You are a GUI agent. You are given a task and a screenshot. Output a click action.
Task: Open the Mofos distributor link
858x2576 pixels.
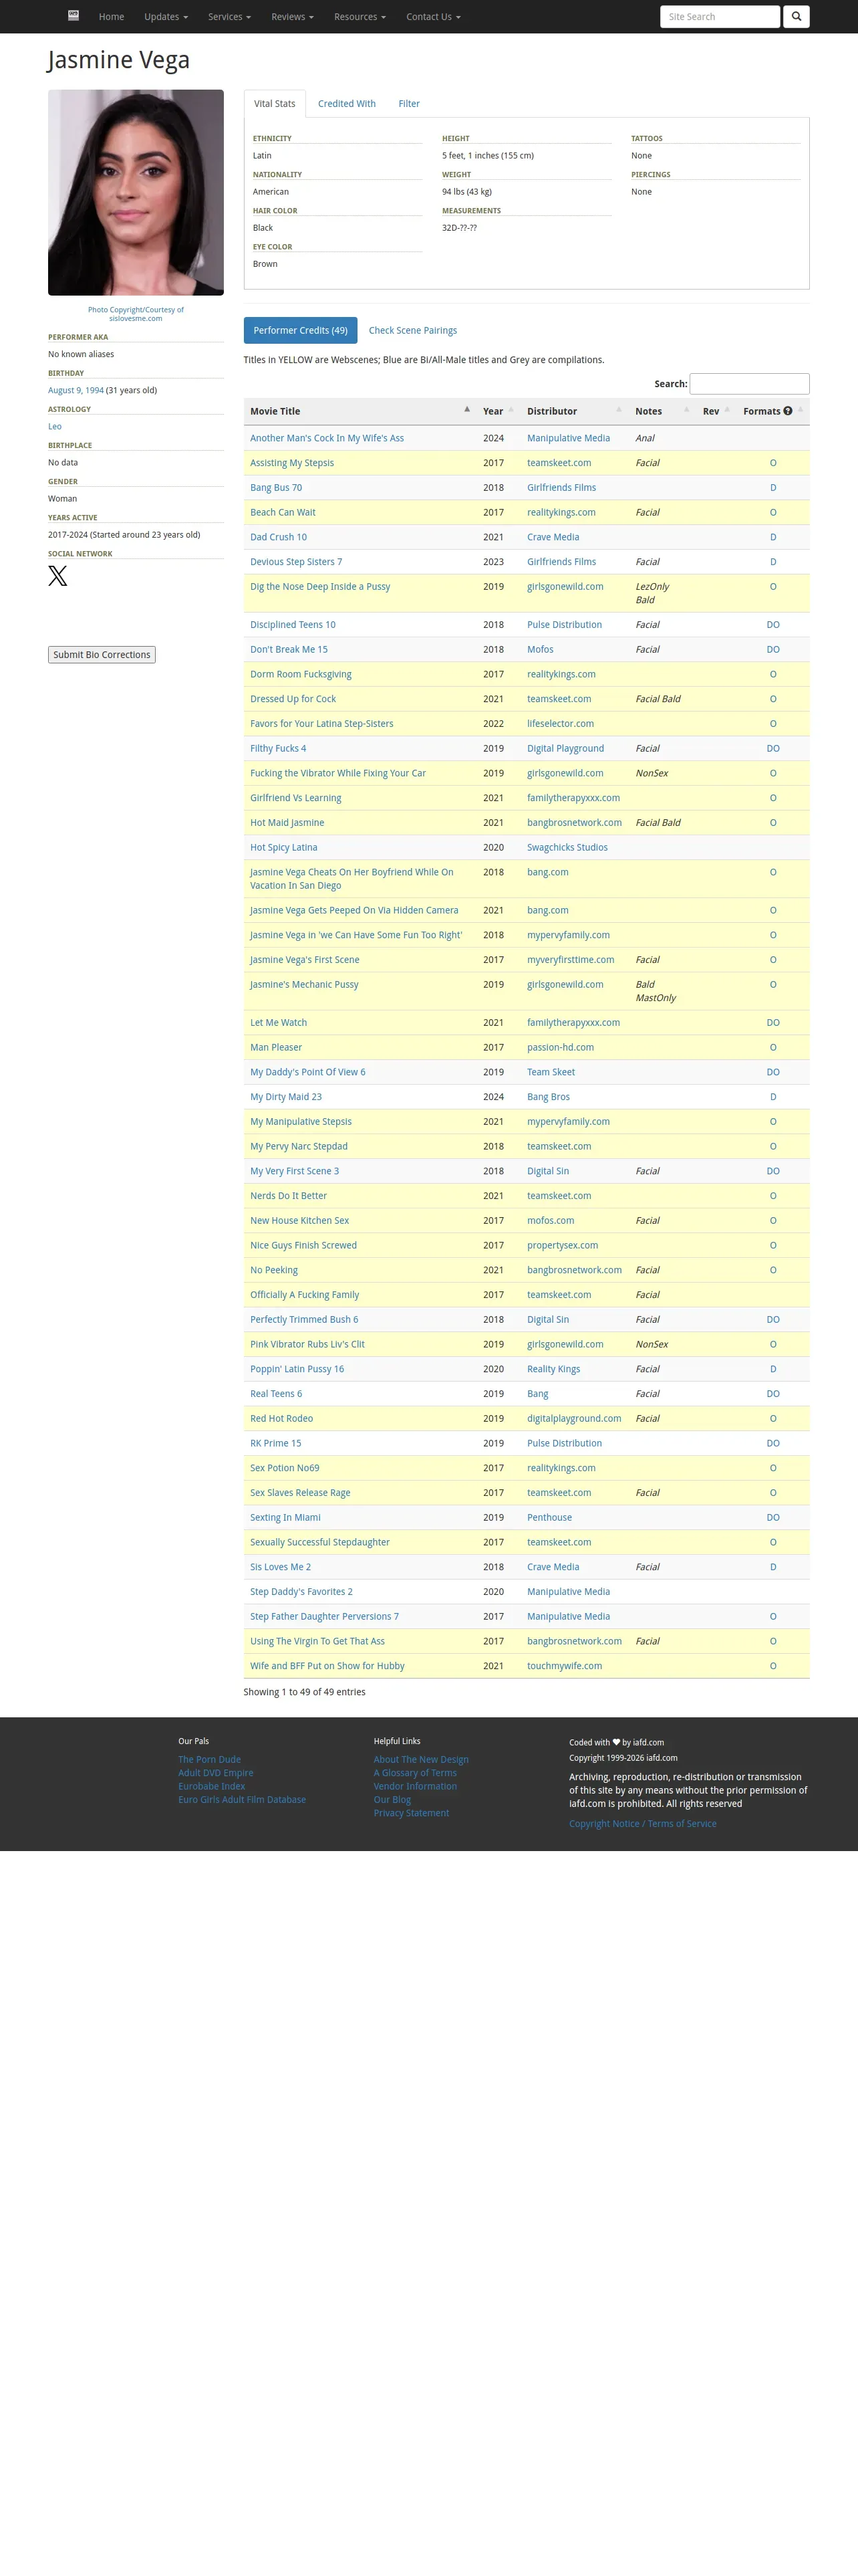541,649
